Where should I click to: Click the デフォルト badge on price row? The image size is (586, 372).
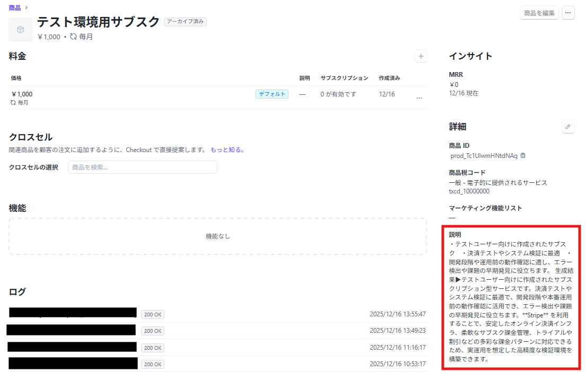pos(272,94)
